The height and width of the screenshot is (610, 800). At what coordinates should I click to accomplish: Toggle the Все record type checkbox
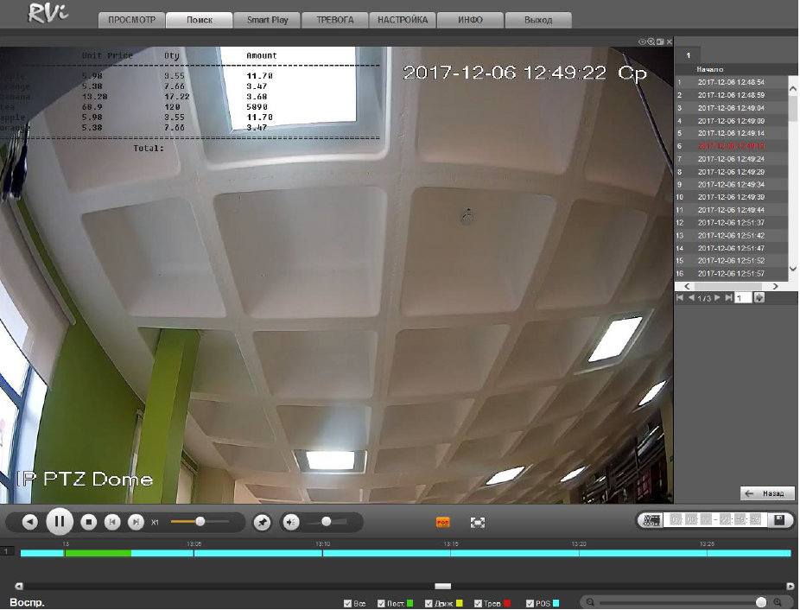click(348, 603)
